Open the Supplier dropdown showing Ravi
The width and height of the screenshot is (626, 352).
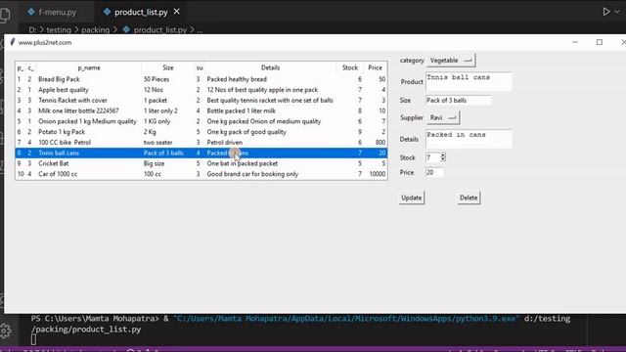[x=443, y=117]
